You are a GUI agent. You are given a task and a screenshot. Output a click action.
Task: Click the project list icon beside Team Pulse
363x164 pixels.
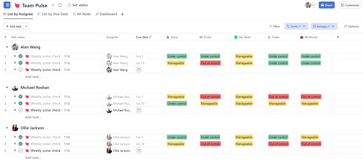(7, 5)
